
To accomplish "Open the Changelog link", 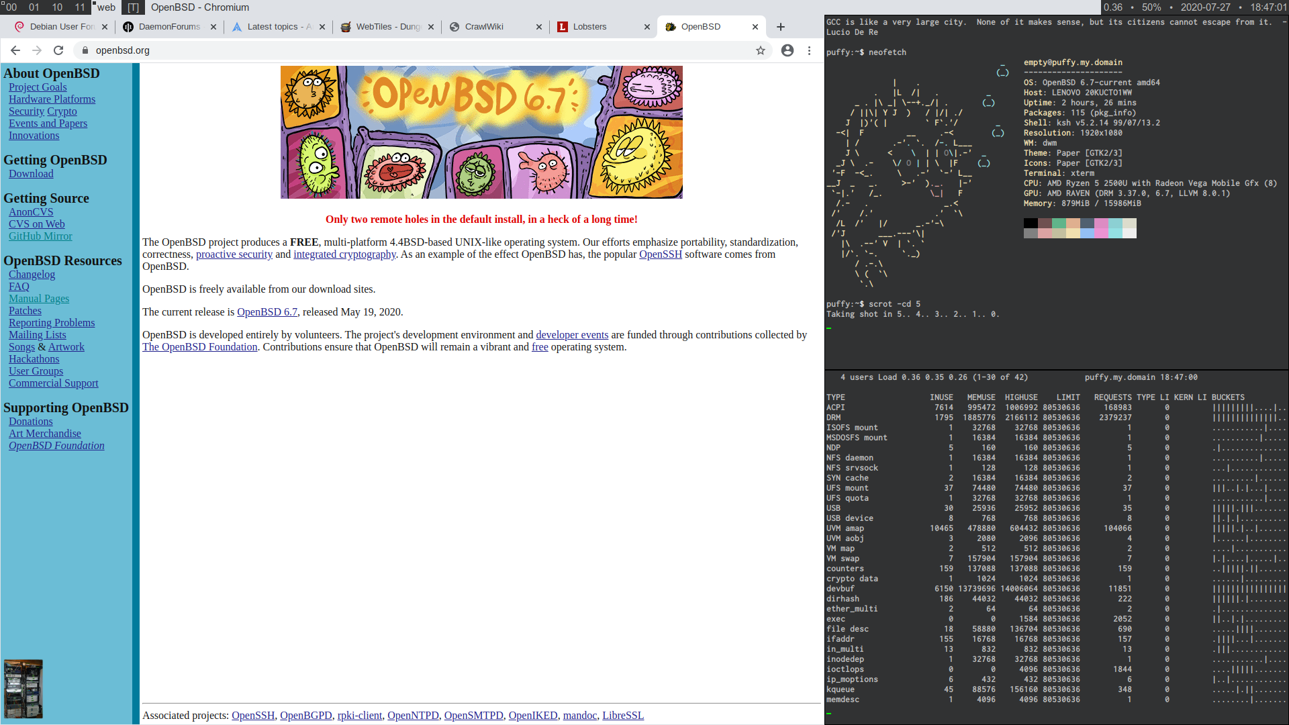I will click(x=32, y=275).
